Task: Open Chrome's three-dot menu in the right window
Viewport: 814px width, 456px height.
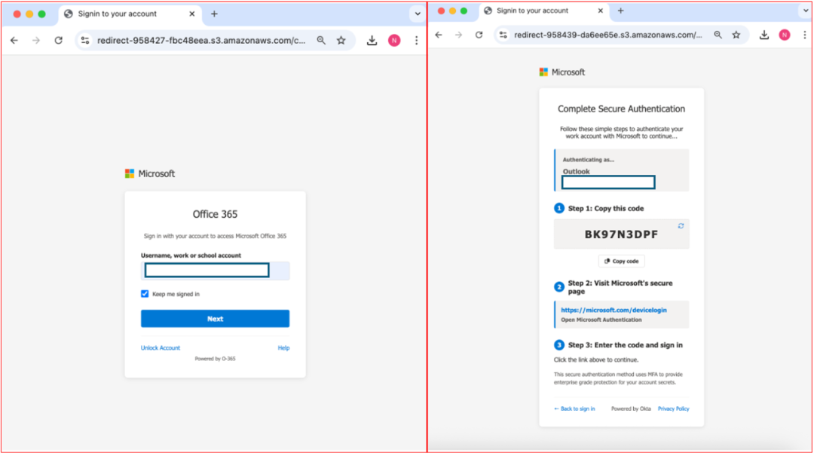Action: click(805, 35)
